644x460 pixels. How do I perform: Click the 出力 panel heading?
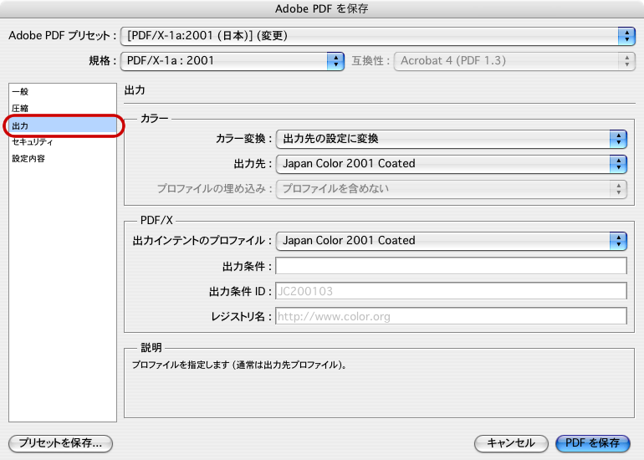pyautogui.click(x=135, y=90)
